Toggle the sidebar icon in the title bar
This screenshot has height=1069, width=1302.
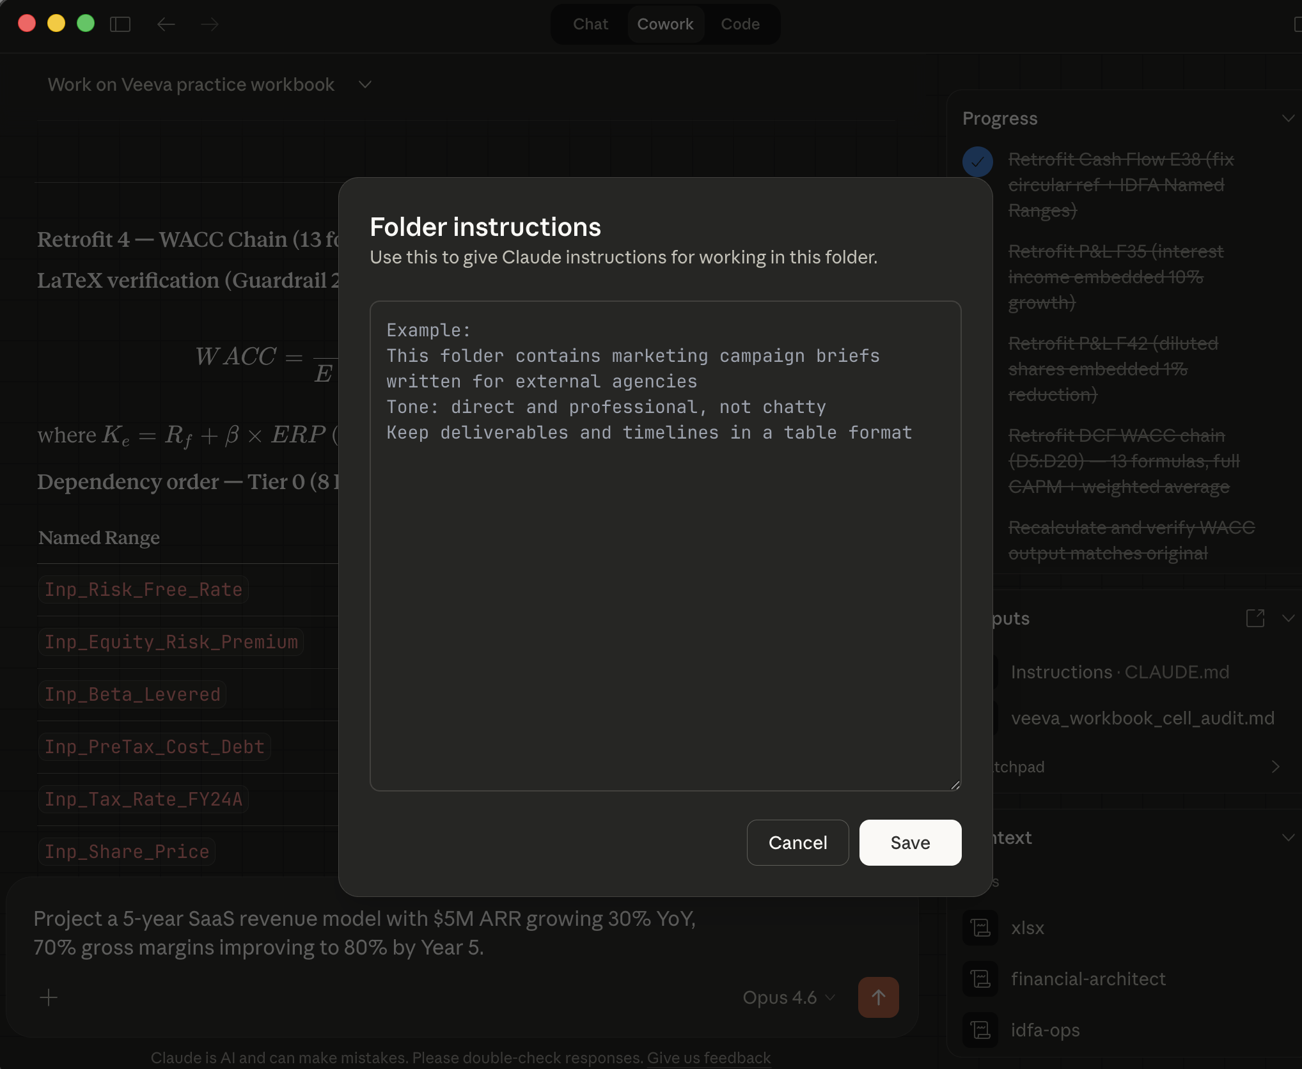(x=121, y=24)
